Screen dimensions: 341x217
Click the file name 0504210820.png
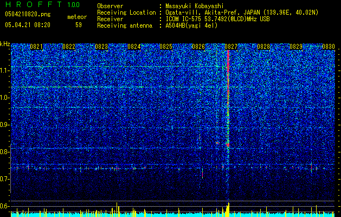click(x=28, y=14)
